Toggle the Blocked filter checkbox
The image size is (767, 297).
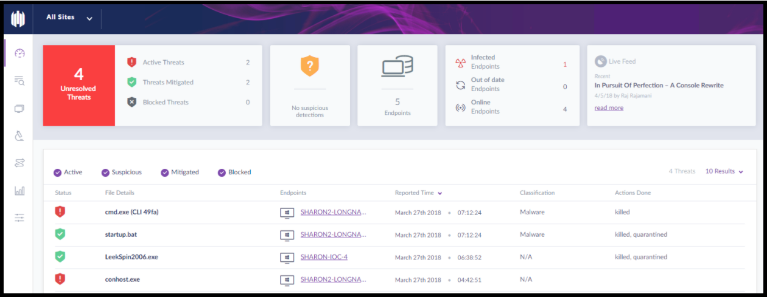tap(222, 172)
